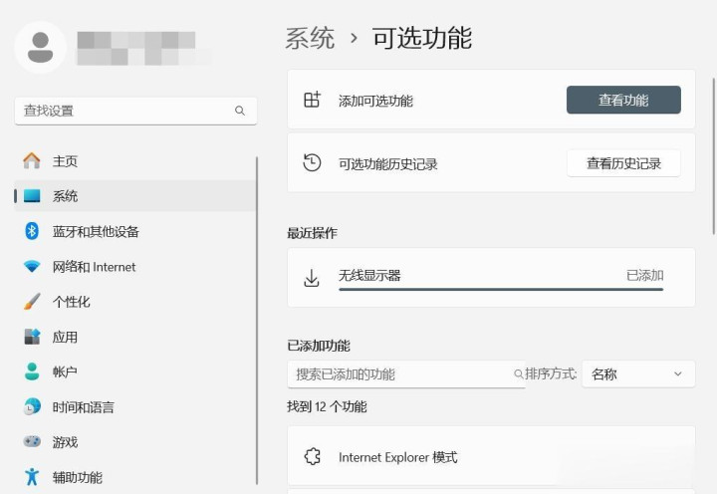Click the globe clock icon for 时间和语言

click(32, 406)
